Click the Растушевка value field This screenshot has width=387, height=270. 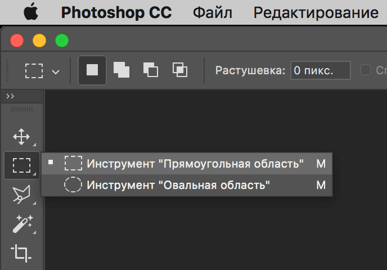pos(321,70)
